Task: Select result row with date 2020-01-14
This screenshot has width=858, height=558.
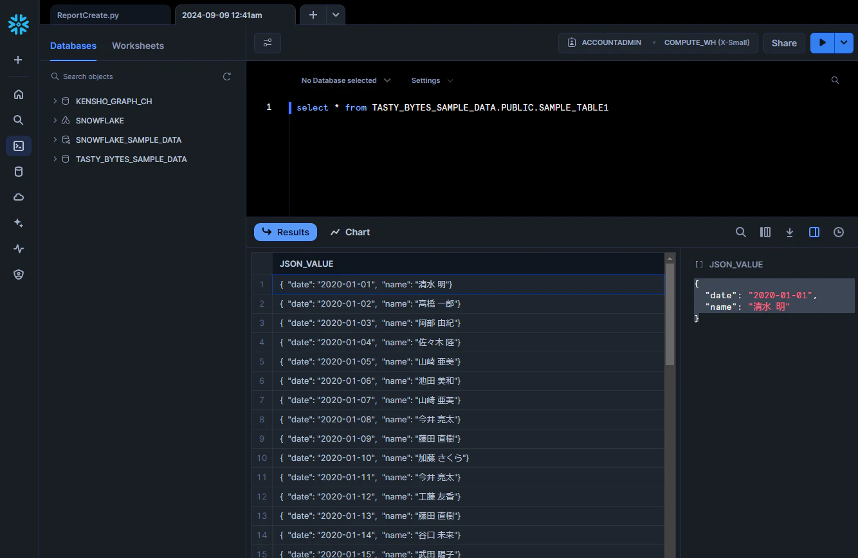Action: (468, 535)
